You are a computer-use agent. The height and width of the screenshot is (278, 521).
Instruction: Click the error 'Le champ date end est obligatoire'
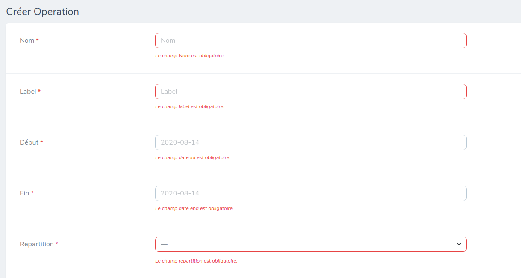point(194,208)
